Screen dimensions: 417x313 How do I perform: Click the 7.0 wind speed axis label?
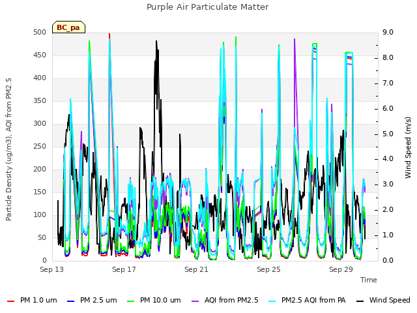pos(388,83)
